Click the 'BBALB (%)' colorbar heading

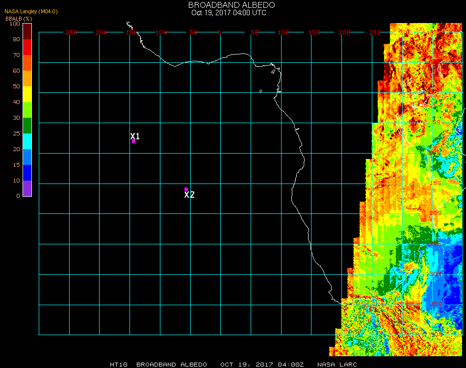(19, 19)
